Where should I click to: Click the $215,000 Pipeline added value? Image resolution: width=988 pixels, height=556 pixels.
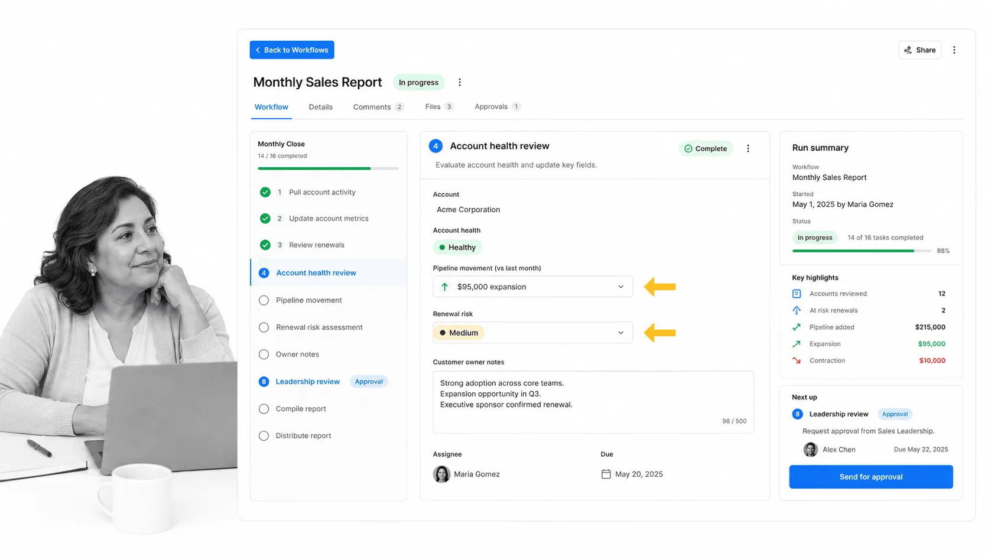pos(930,327)
